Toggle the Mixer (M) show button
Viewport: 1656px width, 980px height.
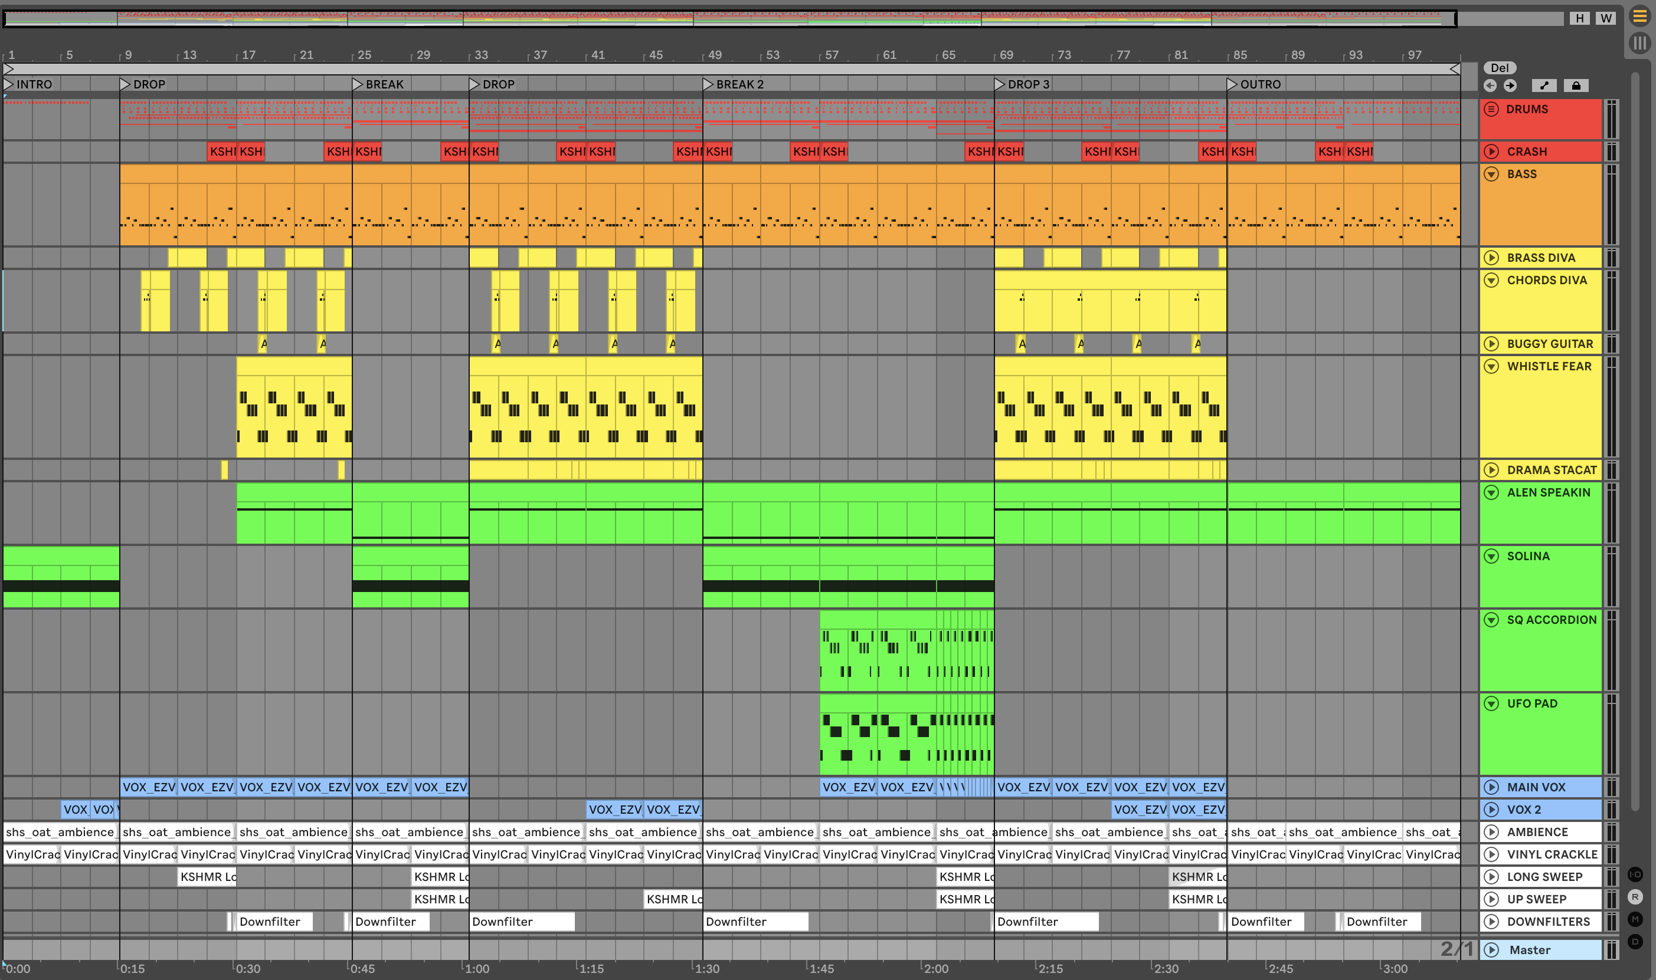[x=1635, y=919]
